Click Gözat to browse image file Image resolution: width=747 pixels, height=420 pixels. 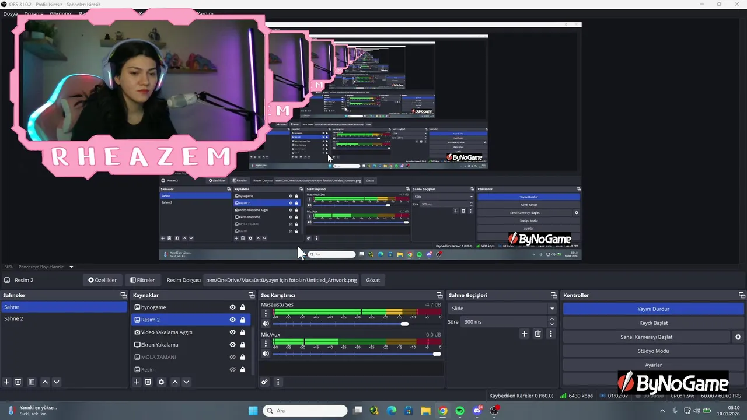tap(373, 280)
